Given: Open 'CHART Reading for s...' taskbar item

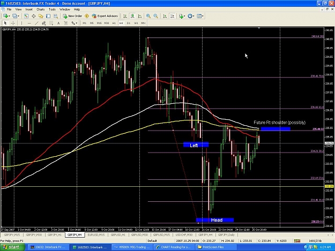Looking at the screenshot, I should point(174,247).
